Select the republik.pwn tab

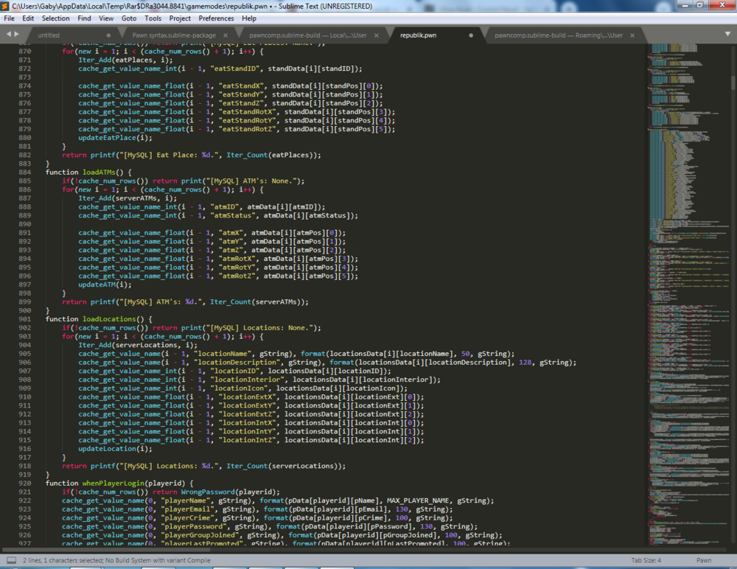click(431, 35)
